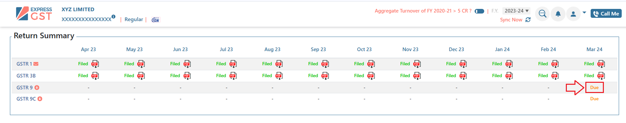Open the GSTR 1 PDF for Apr 23
626x123 pixels.
click(95, 64)
